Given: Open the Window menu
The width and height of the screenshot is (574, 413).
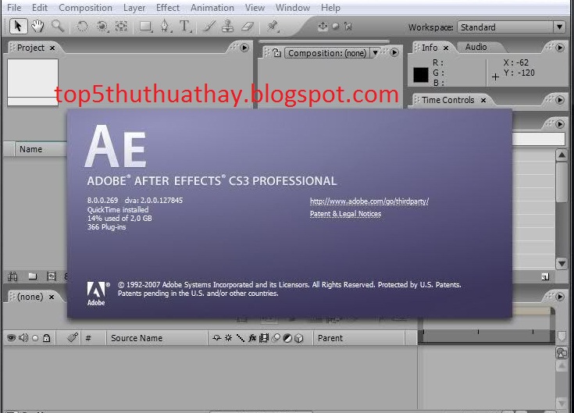Looking at the screenshot, I should (293, 8).
